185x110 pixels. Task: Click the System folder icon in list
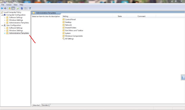click(64, 33)
